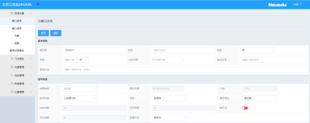Open the 收费方式 dropdown showing 医保卡
The height and width of the screenshot is (123, 310).
169,118
